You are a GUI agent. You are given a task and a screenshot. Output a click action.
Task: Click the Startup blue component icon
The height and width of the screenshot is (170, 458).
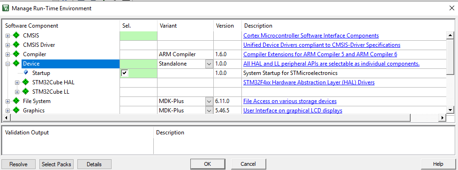pyautogui.click(x=26, y=73)
